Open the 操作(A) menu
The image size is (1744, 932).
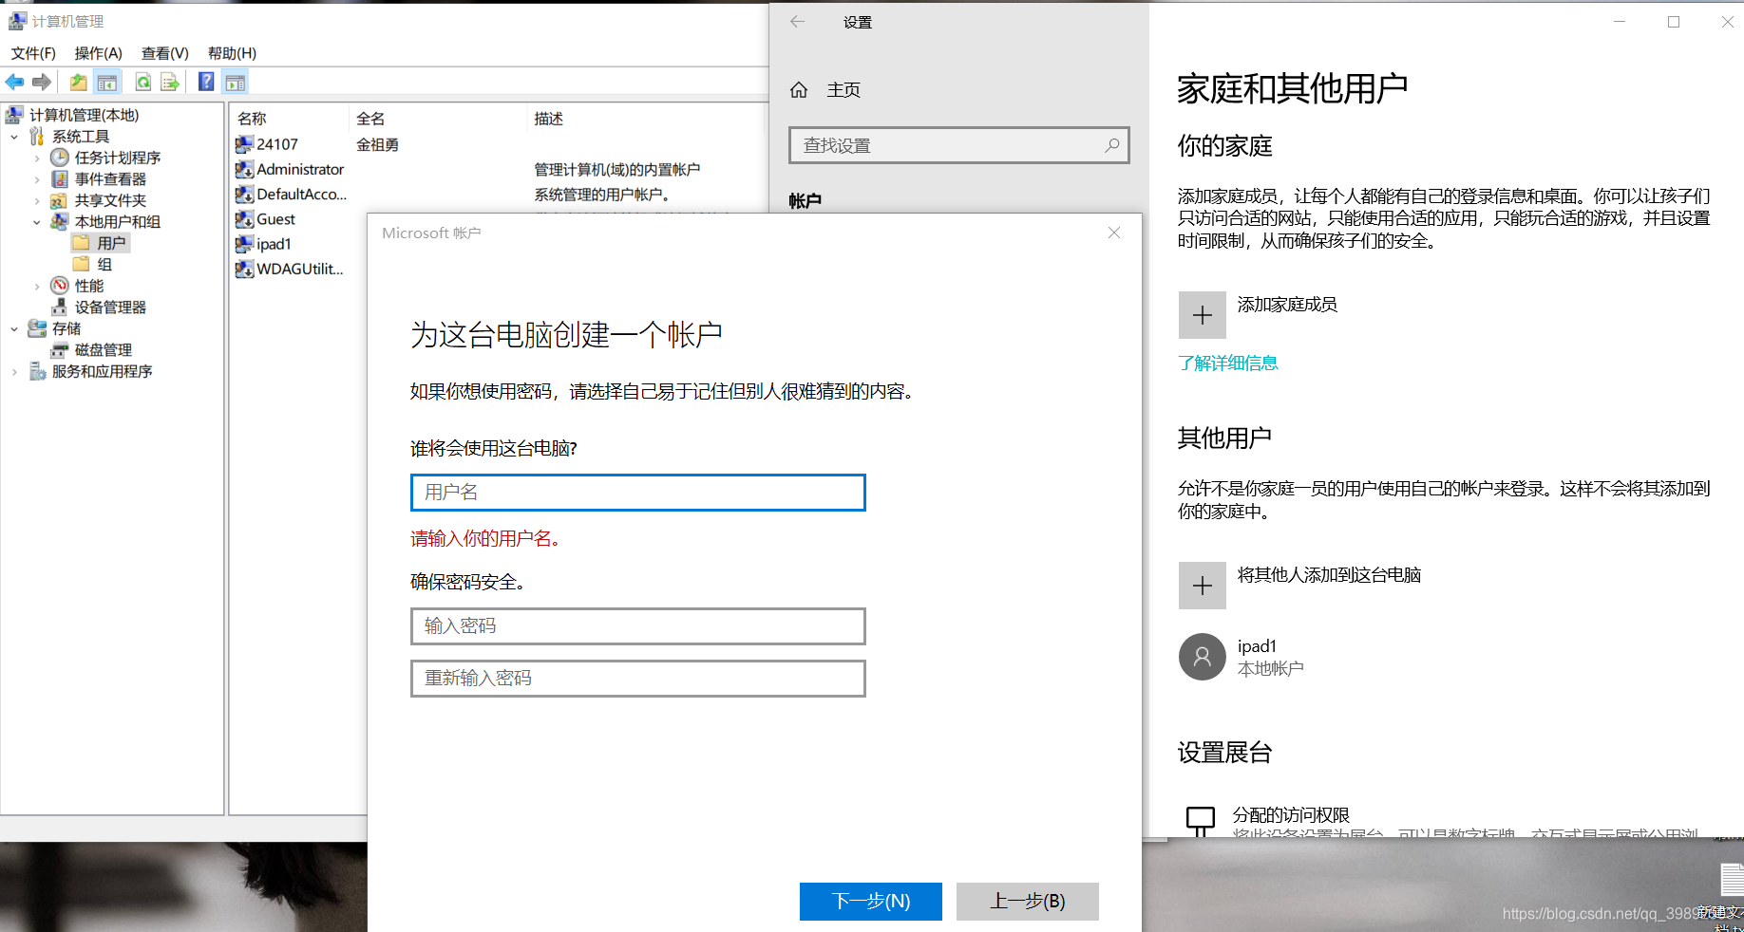click(99, 53)
